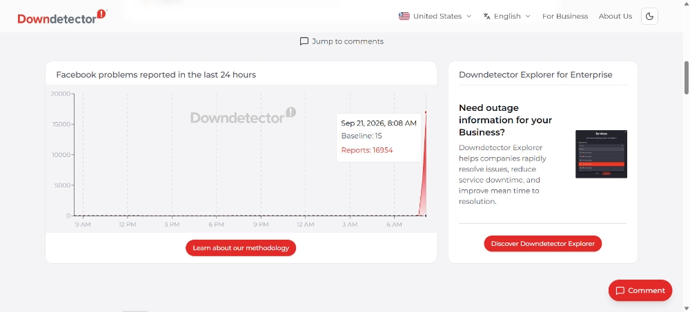
Task: Click the language translate icon
Action: [486, 17]
